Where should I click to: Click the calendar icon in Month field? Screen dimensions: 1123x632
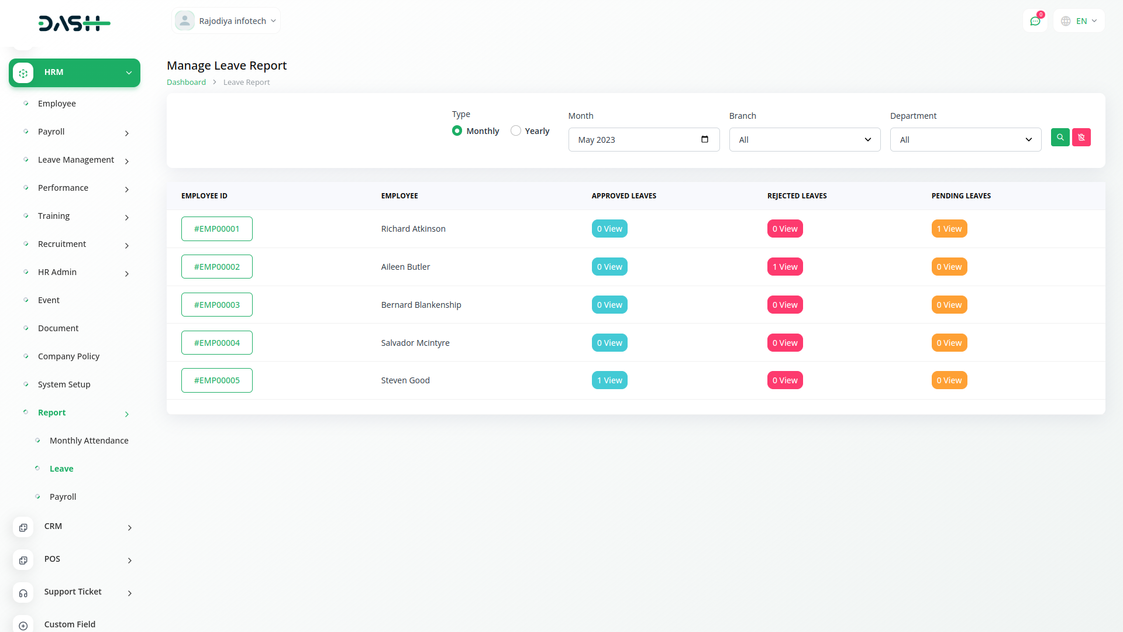pos(704,139)
